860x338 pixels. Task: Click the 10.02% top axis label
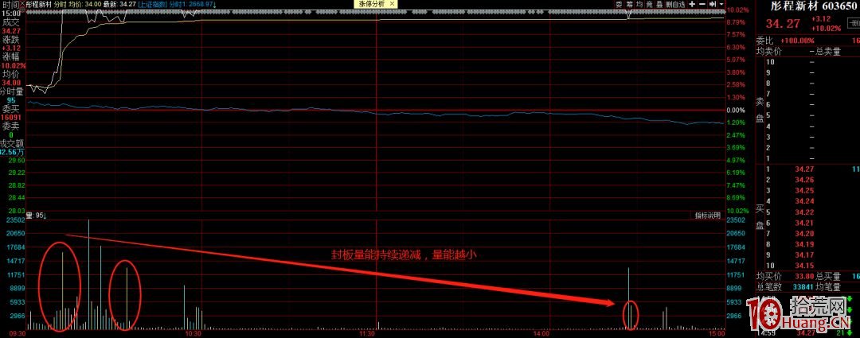[x=737, y=10]
